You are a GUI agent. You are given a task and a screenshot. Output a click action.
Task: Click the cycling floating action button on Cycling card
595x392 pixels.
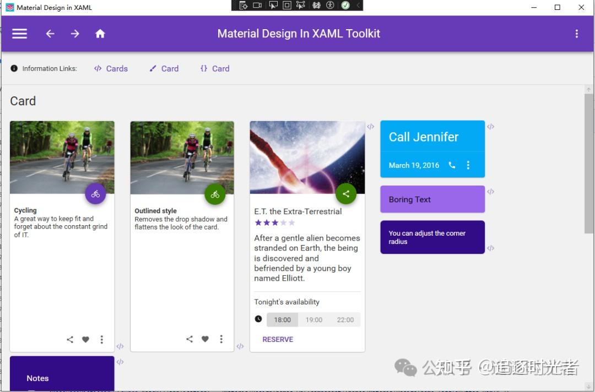[x=95, y=194]
